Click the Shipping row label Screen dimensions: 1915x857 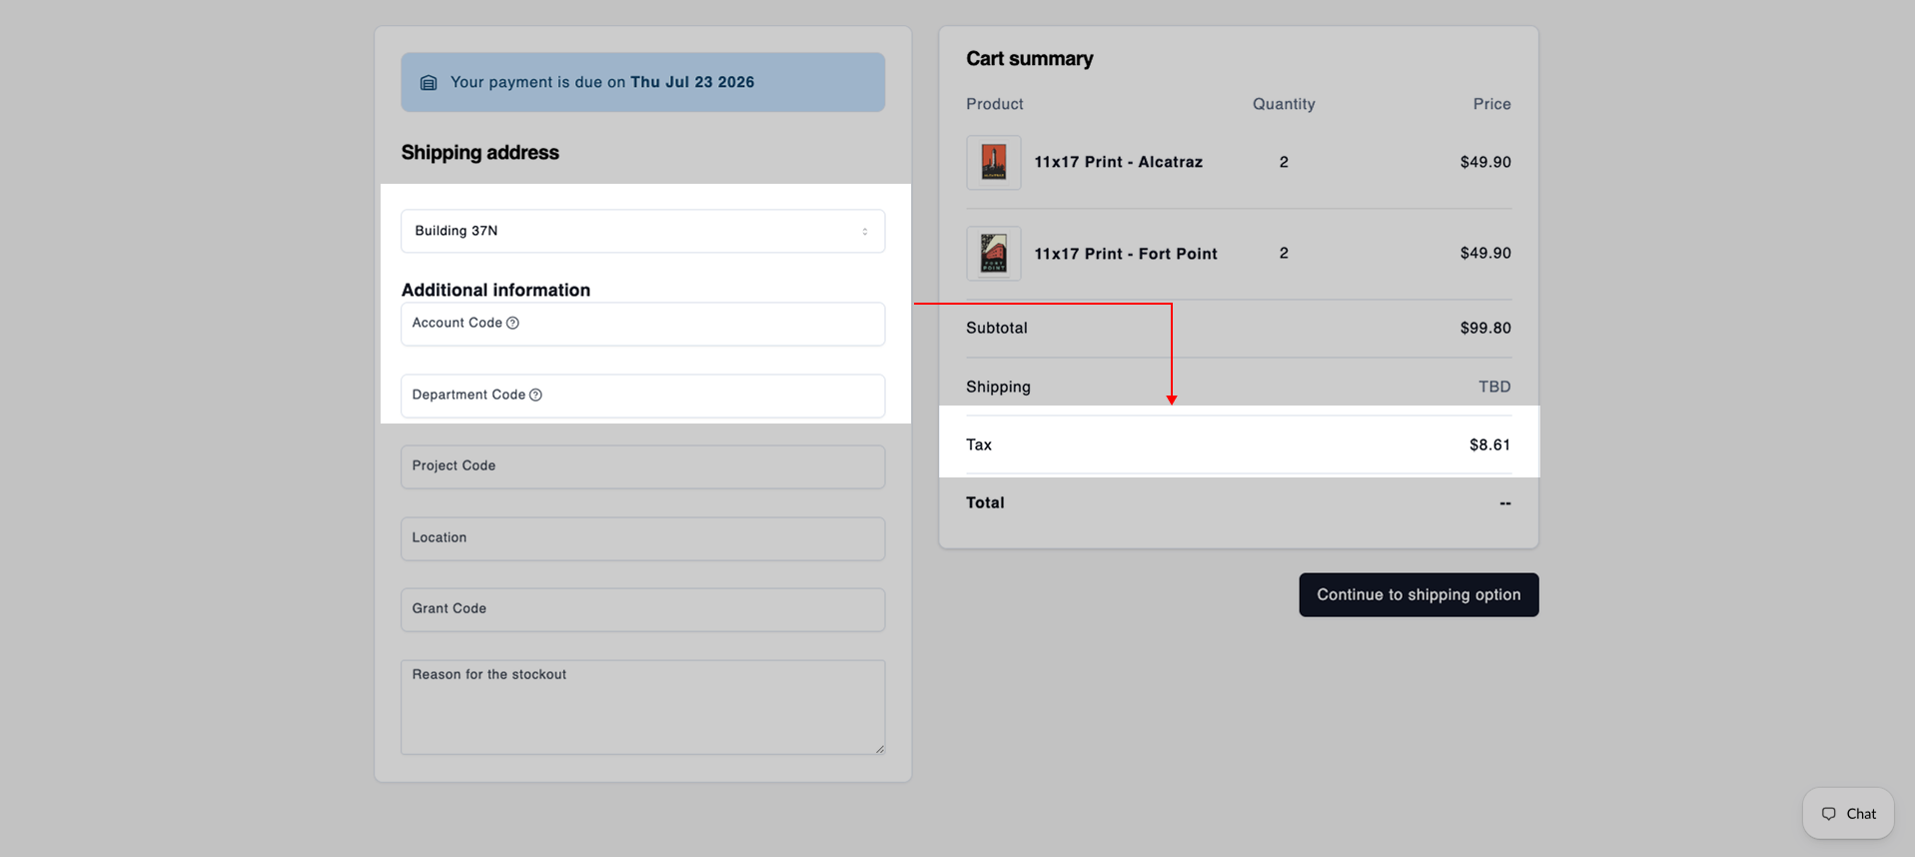(998, 387)
